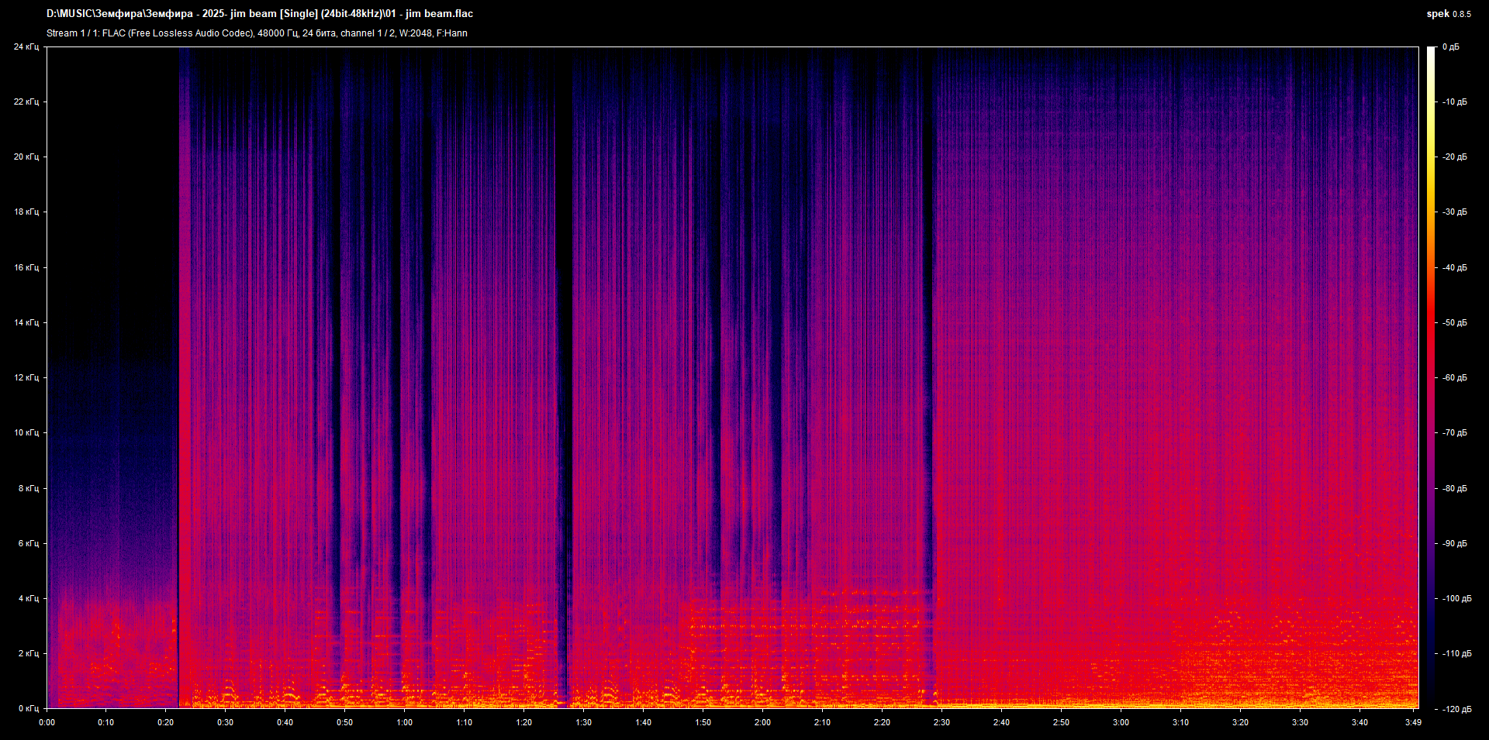Image resolution: width=1489 pixels, height=740 pixels.
Task: Click the 20 кГц frequency axis label
Action: pyautogui.click(x=26, y=157)
